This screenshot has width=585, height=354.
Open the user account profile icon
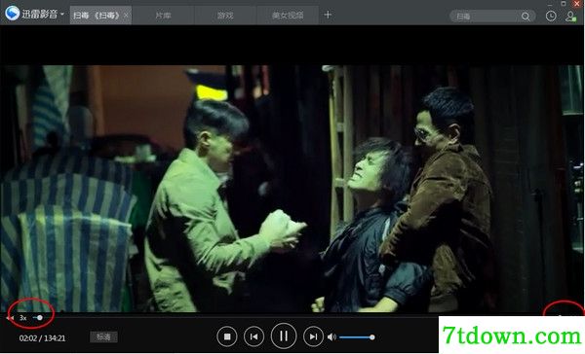click(570, 17)
